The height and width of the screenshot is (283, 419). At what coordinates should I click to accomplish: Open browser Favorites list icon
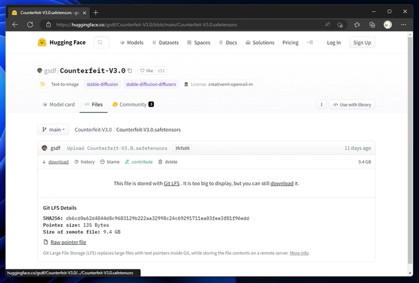pyautogui.click(x=357, y=25)
